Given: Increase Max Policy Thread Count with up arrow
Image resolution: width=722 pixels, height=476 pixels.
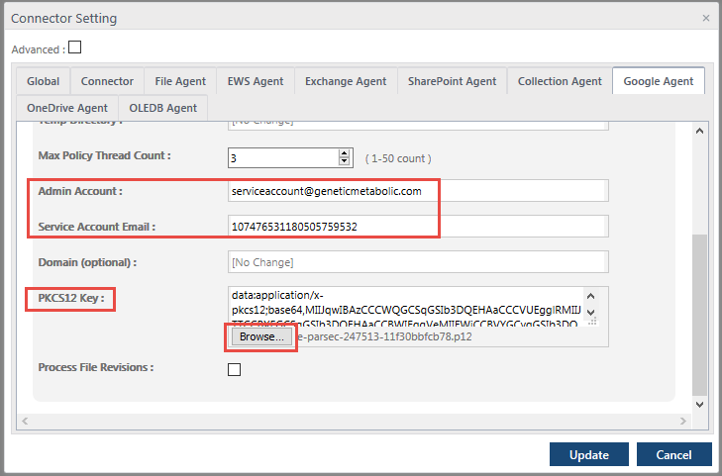Looking at the screenshot, I should pyautogui.click(x=345, y=152).
